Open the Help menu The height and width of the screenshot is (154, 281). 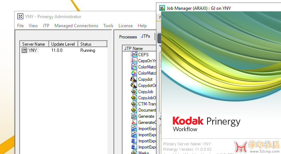click(142, 26)
